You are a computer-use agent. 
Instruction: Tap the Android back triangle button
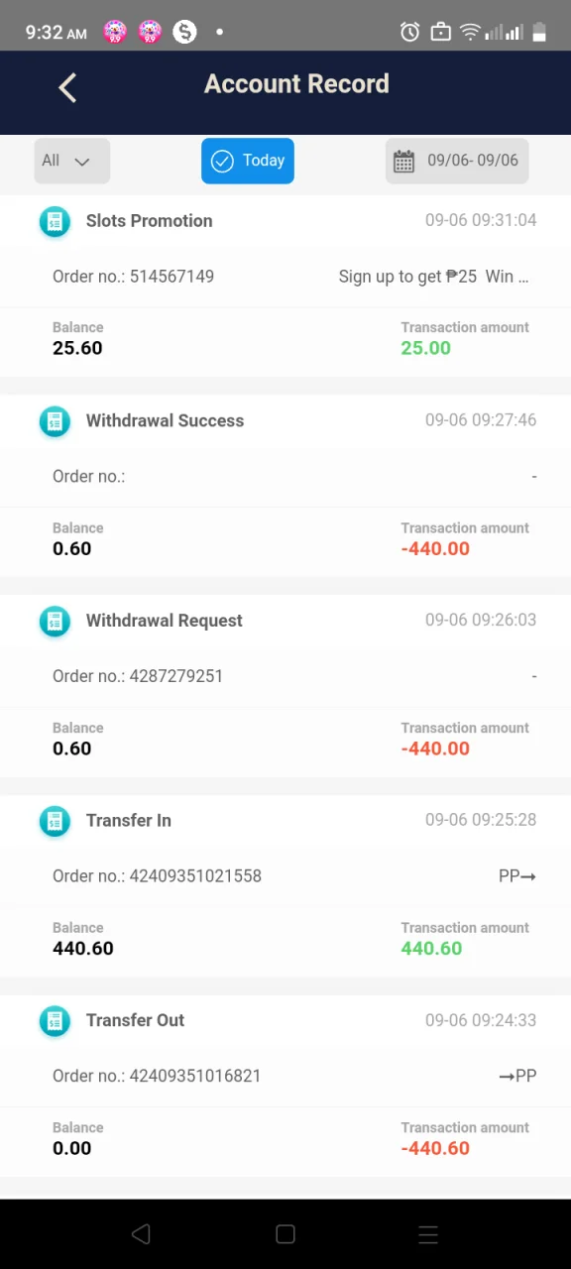click(x=141, y=1234)
